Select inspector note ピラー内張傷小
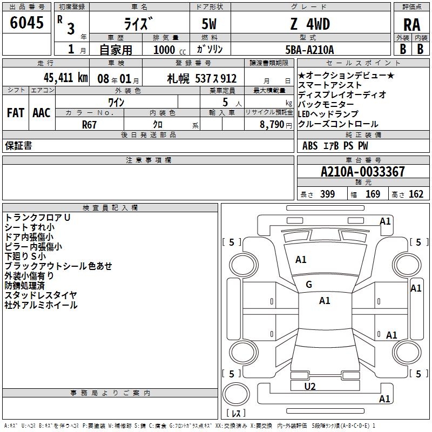Viewport: 432px width, 432px height. [x=33, y=246]
